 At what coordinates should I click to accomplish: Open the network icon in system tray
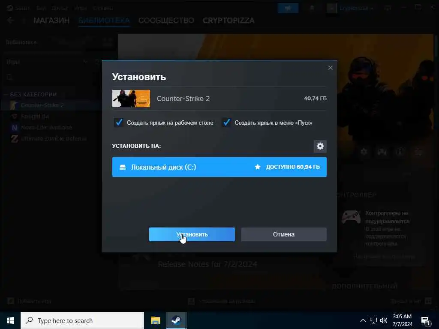373,320
